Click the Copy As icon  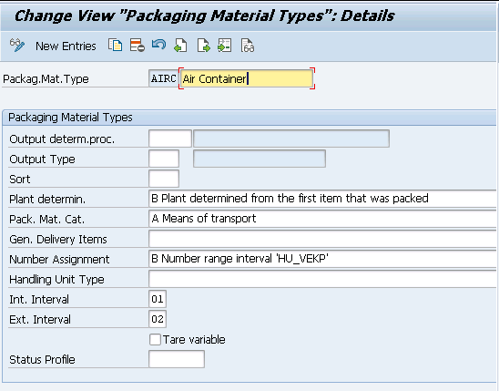(x=116, y=46)
